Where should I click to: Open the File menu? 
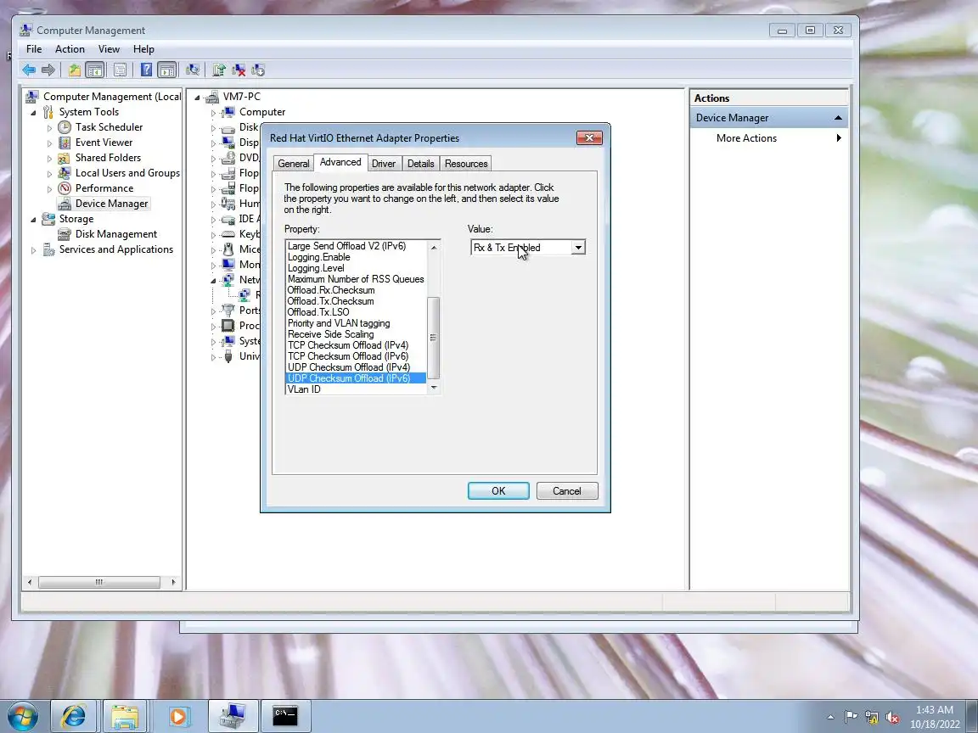tap(34, 49)
